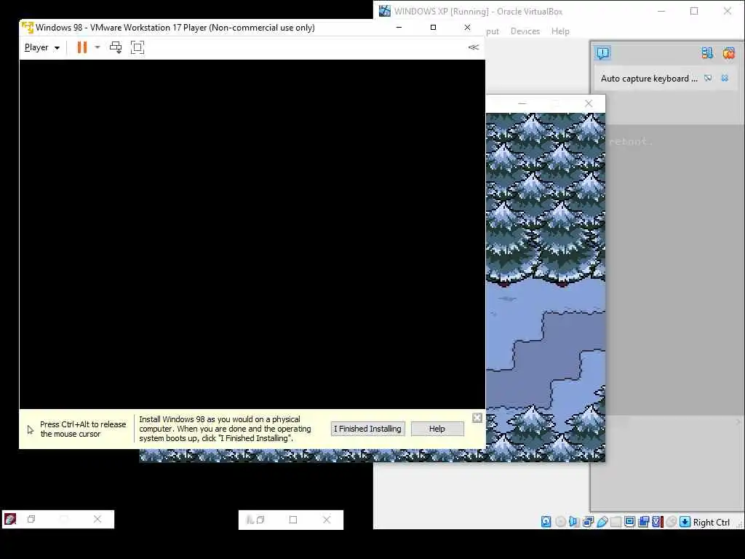745x559 pixels.
Task: Click the hard disk activity status icon
Action: click(x=546, y=522)
